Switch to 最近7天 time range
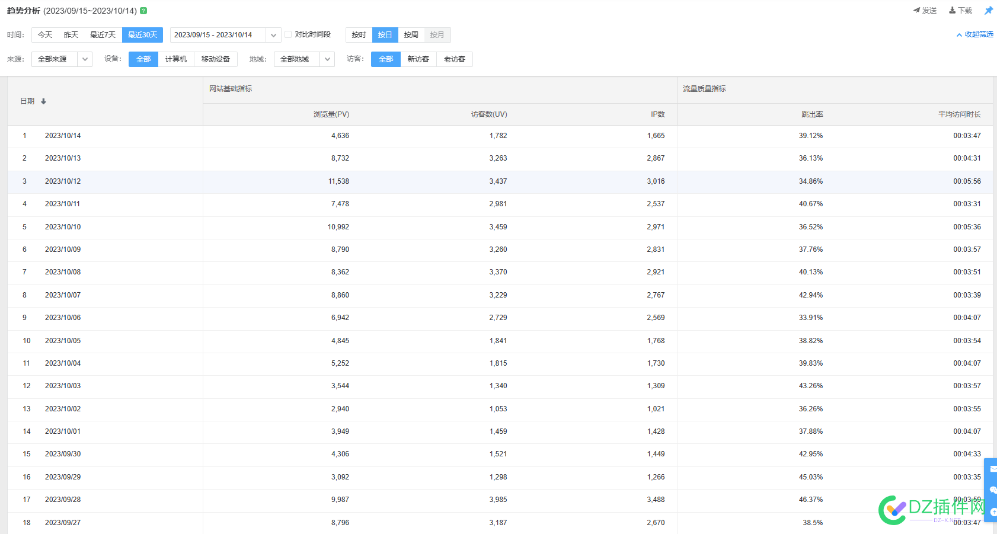Image resolution: width=997 pixels, height=534 pixels. (x=103, y=35)
